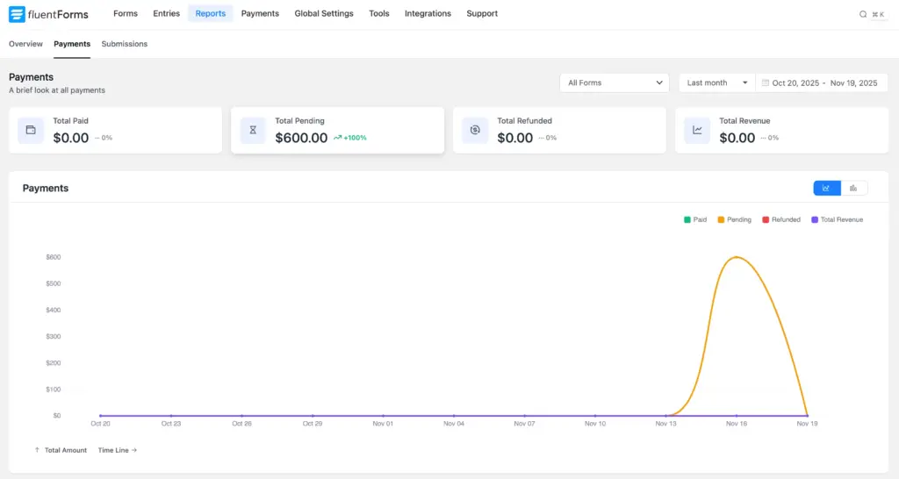Switch to line chart view

(x=827, y=188)
